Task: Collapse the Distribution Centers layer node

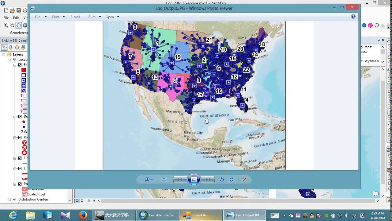Action: [x=9, y=200]
